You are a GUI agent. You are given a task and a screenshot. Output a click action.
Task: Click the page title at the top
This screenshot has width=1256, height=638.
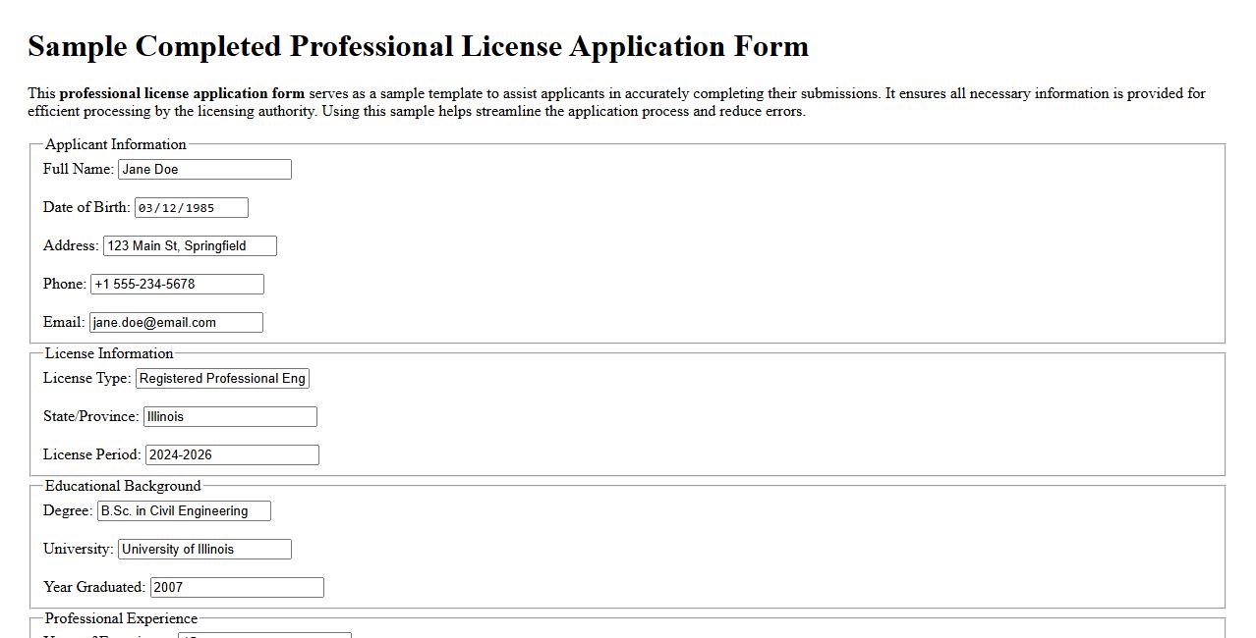[419, 46]
